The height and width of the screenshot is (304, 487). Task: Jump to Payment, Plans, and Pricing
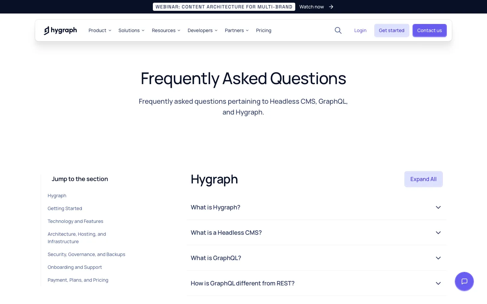click(x=78, y=280)
